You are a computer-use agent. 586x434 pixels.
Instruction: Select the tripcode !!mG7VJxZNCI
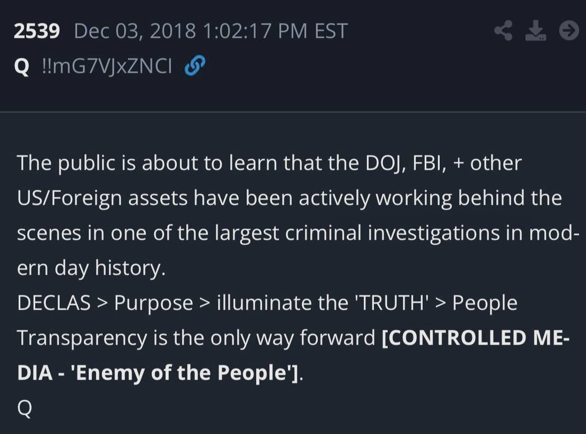tap(107, 67)
